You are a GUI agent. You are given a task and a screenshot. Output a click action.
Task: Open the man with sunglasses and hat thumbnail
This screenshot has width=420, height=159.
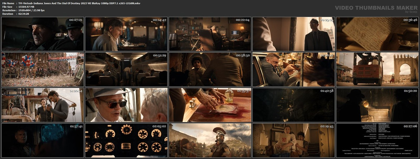point(126,105)
